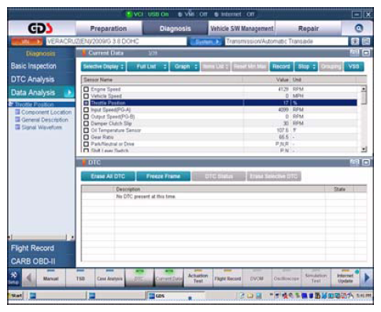Click the Erase All DTC button

(x=108, y=176)
